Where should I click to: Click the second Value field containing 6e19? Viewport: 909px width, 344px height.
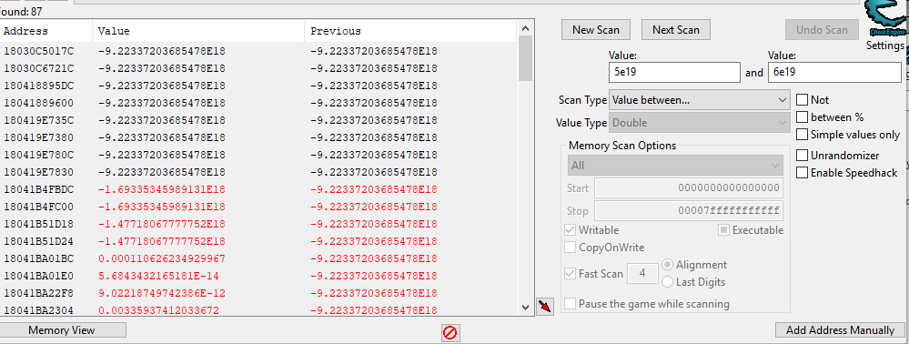(834, 73)
